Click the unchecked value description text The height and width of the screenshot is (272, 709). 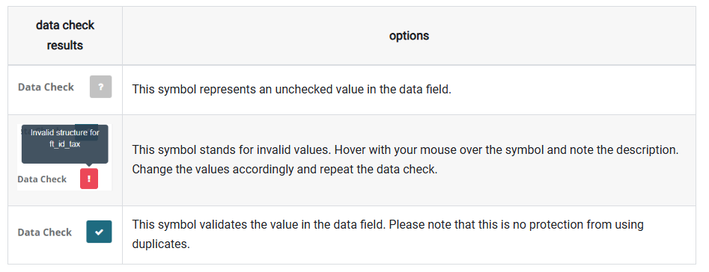[292, 90]
